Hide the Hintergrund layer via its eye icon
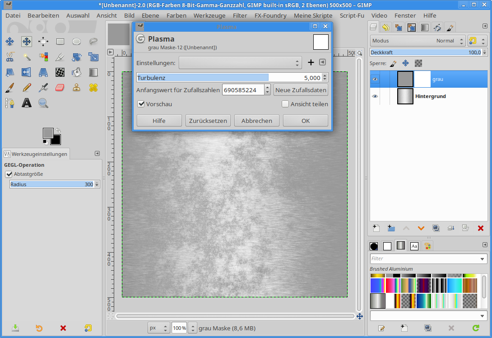 (375, 96)
